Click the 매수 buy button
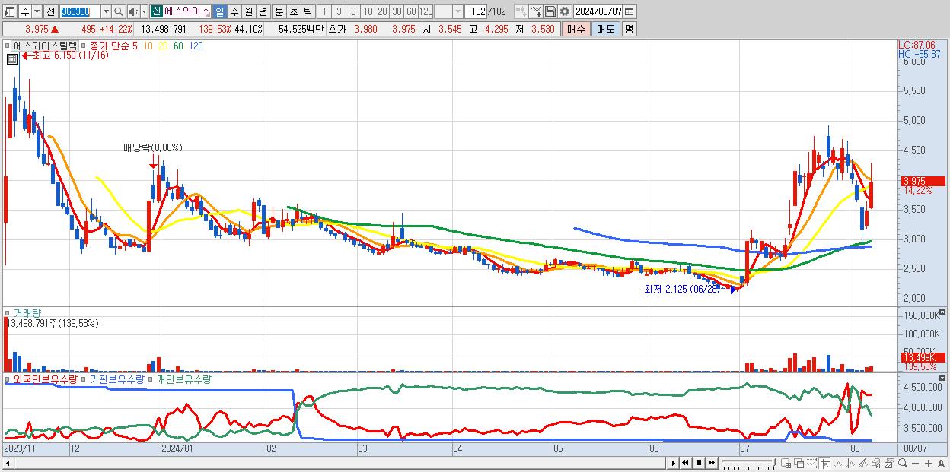Viewport: 950px width, 472px height. (575, 29)
